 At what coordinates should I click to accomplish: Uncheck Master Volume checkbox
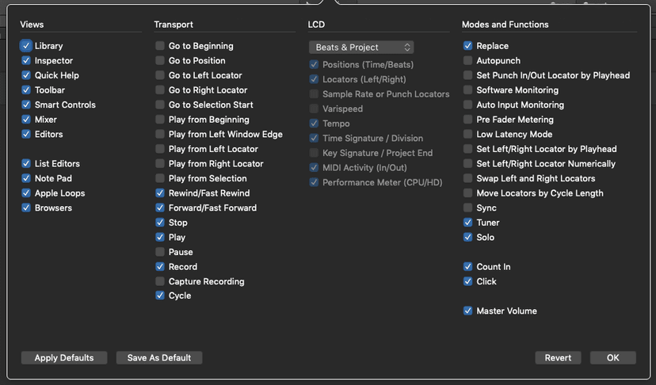(x=467, y=311)
